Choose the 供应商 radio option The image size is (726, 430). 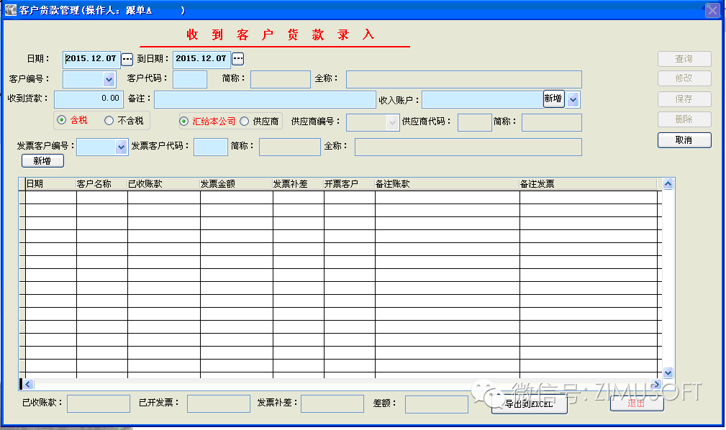coord(245,122)
